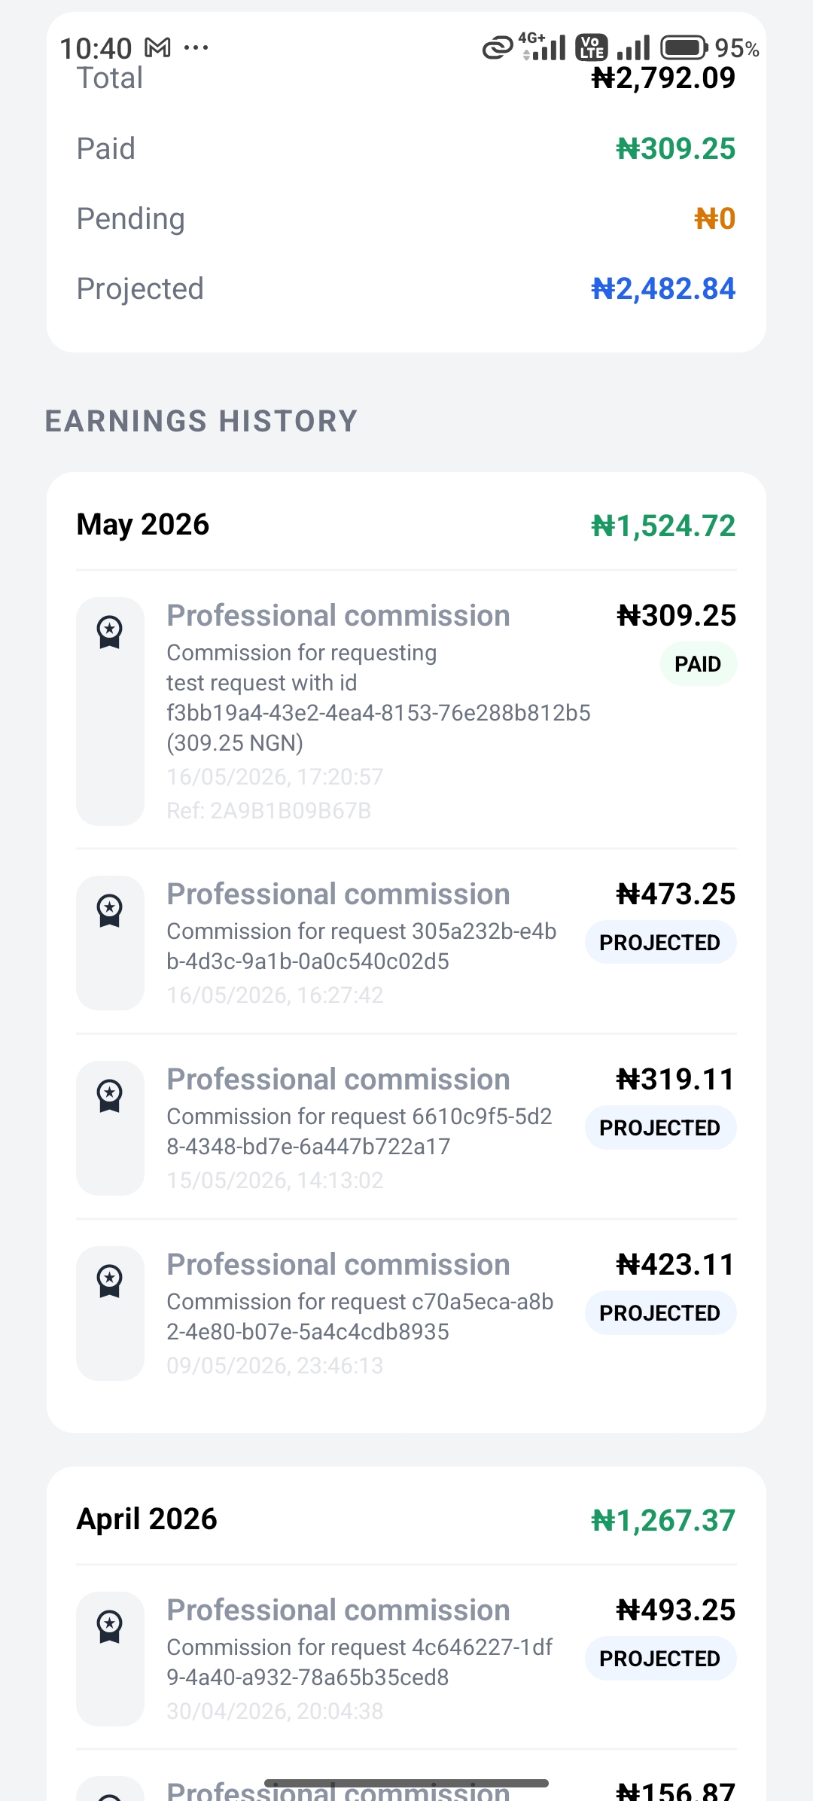The width and height of the screenshot is (813, 1801).
Task: Select the May 2026 month header
Action: point(406,525)
